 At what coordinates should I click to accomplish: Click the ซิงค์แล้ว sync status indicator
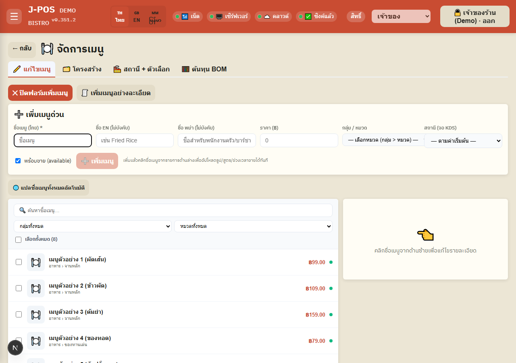point(316,17)
